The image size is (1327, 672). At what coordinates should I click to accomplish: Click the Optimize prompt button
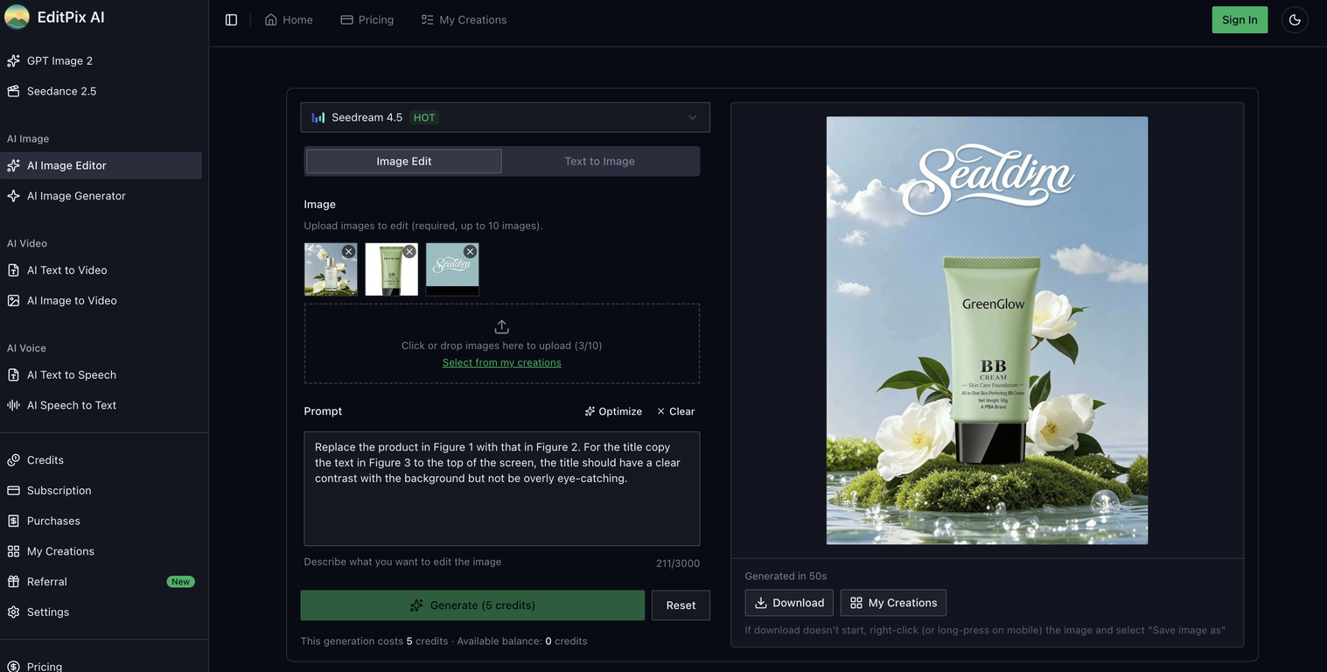point(613,411)
